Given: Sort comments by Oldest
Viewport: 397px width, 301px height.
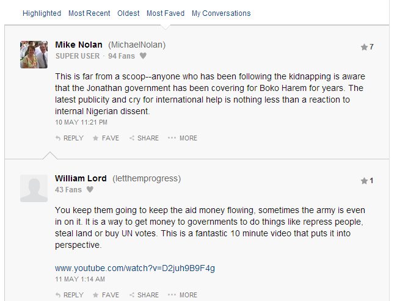Looking at the screenshot, I should click(128, 13).
